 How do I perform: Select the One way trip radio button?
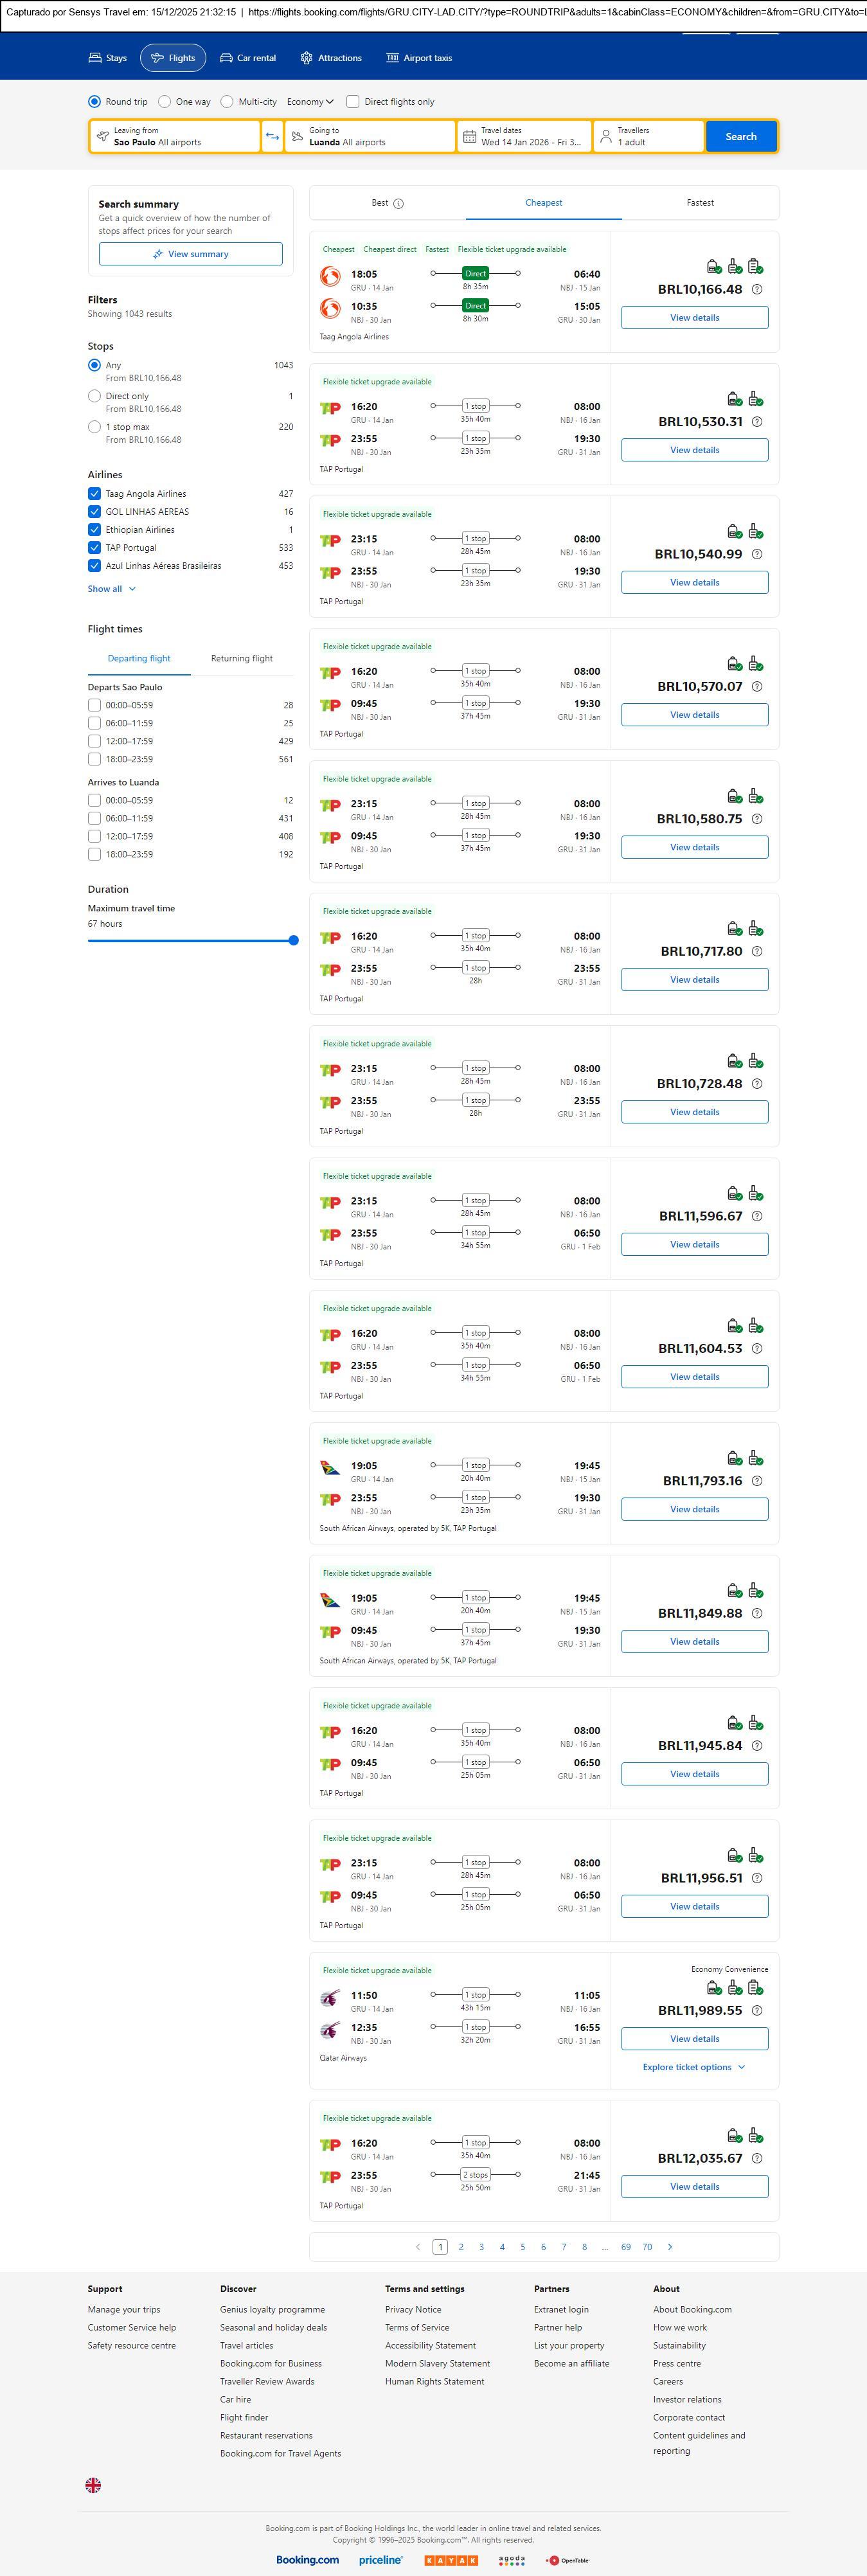[x=165, y=102]
